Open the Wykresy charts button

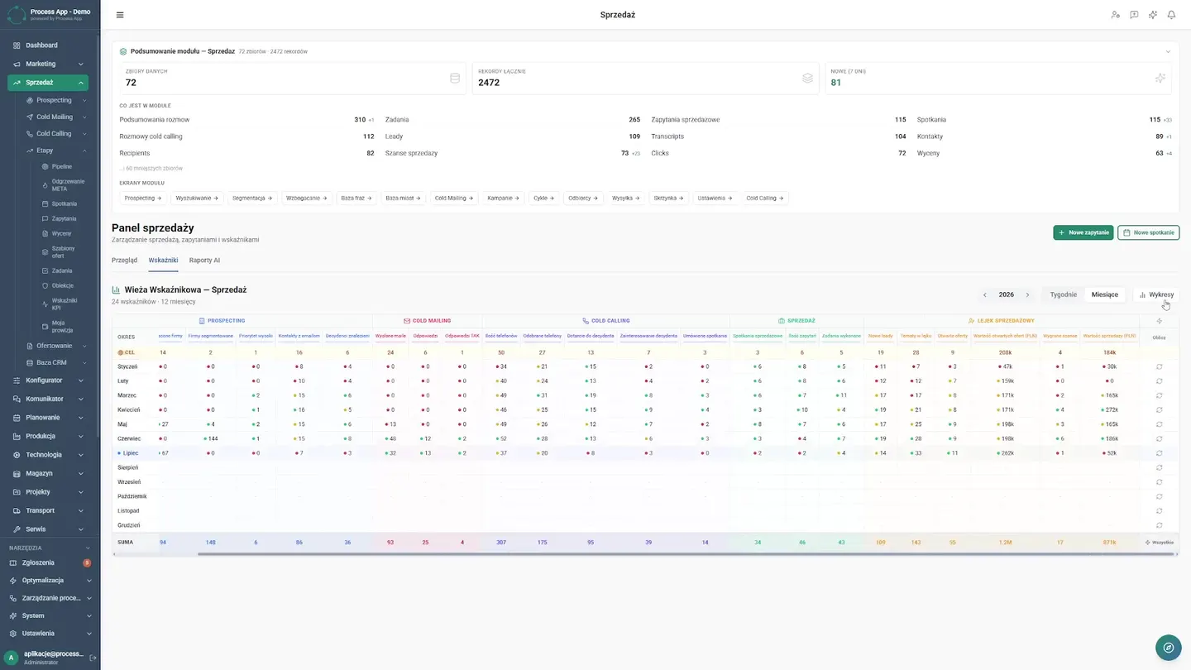tap(1156, 294)
